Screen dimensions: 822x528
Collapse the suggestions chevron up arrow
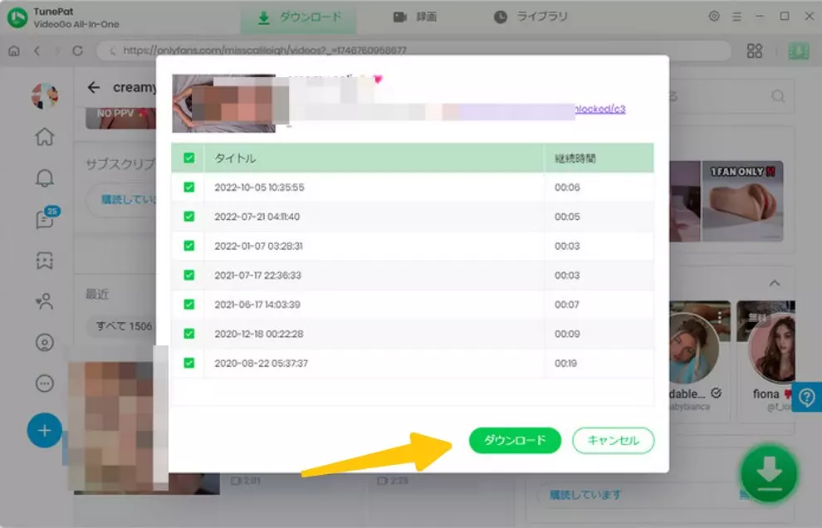coord(775,283)
